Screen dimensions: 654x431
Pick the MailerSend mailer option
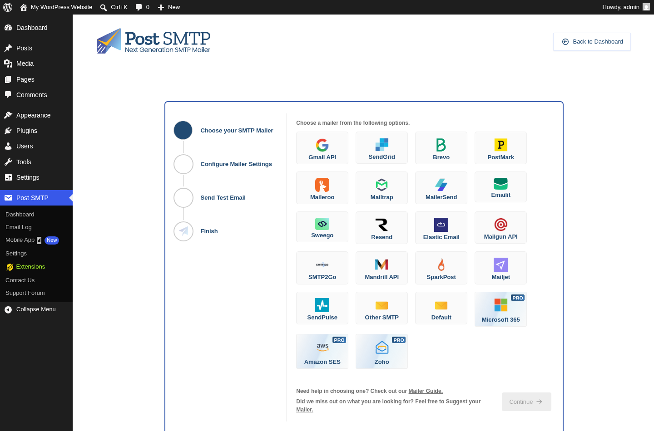pos(441,188)
